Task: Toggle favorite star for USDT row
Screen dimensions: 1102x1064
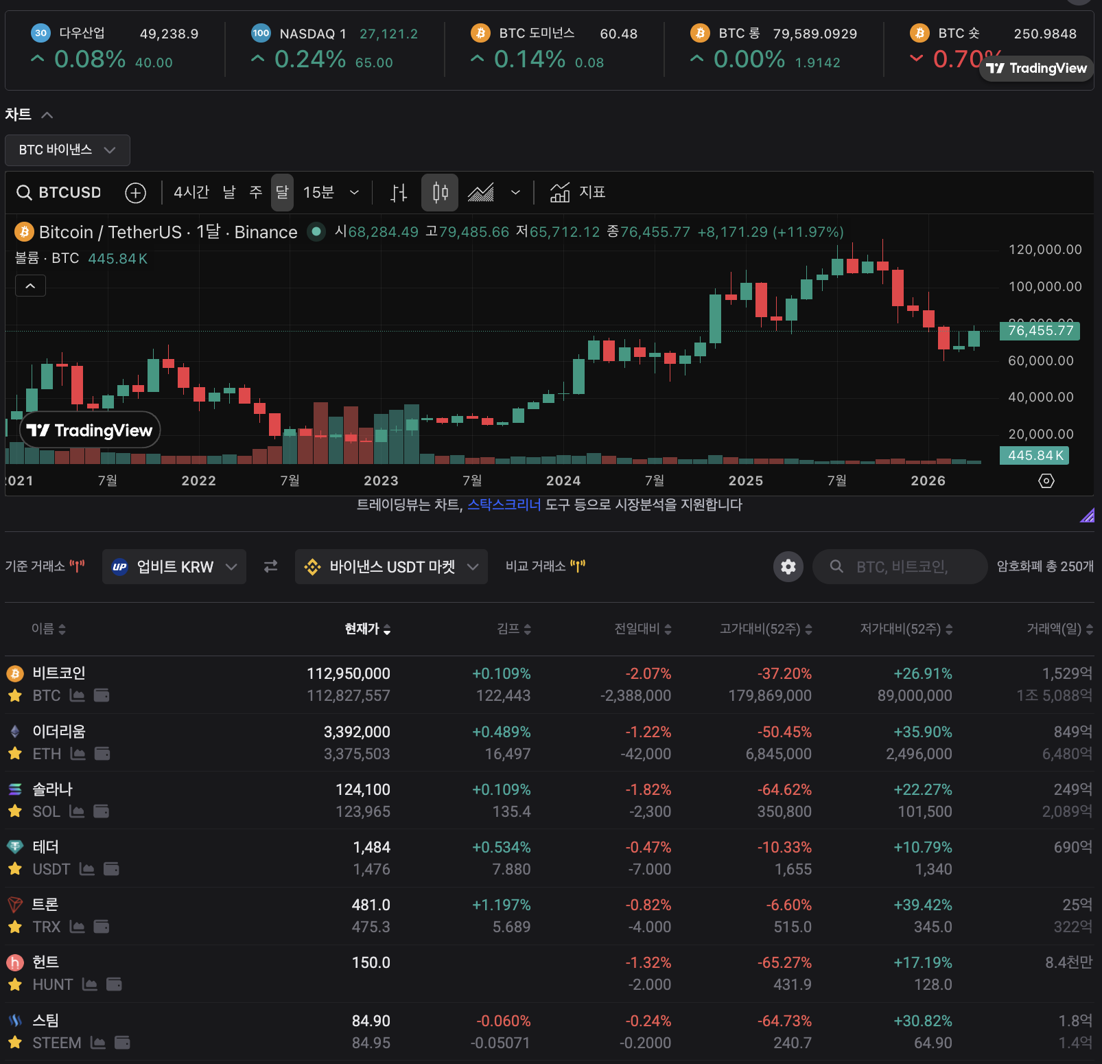Action: 15,869
